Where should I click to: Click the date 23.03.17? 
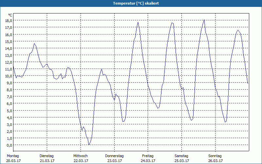pos(115,161)
